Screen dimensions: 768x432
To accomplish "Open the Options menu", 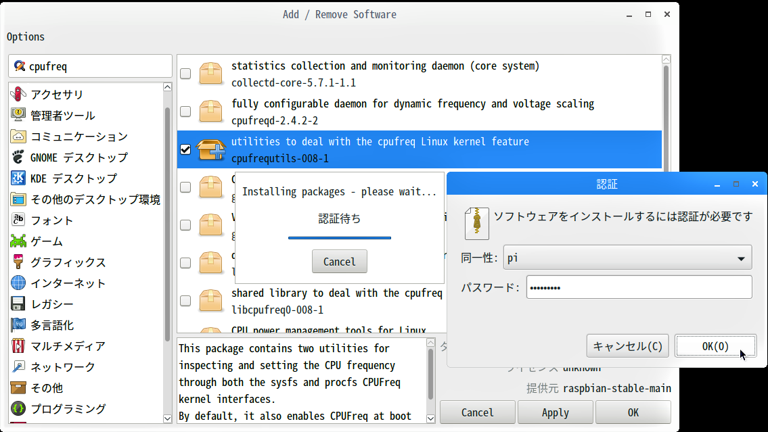I will click(x=26, y=37).
